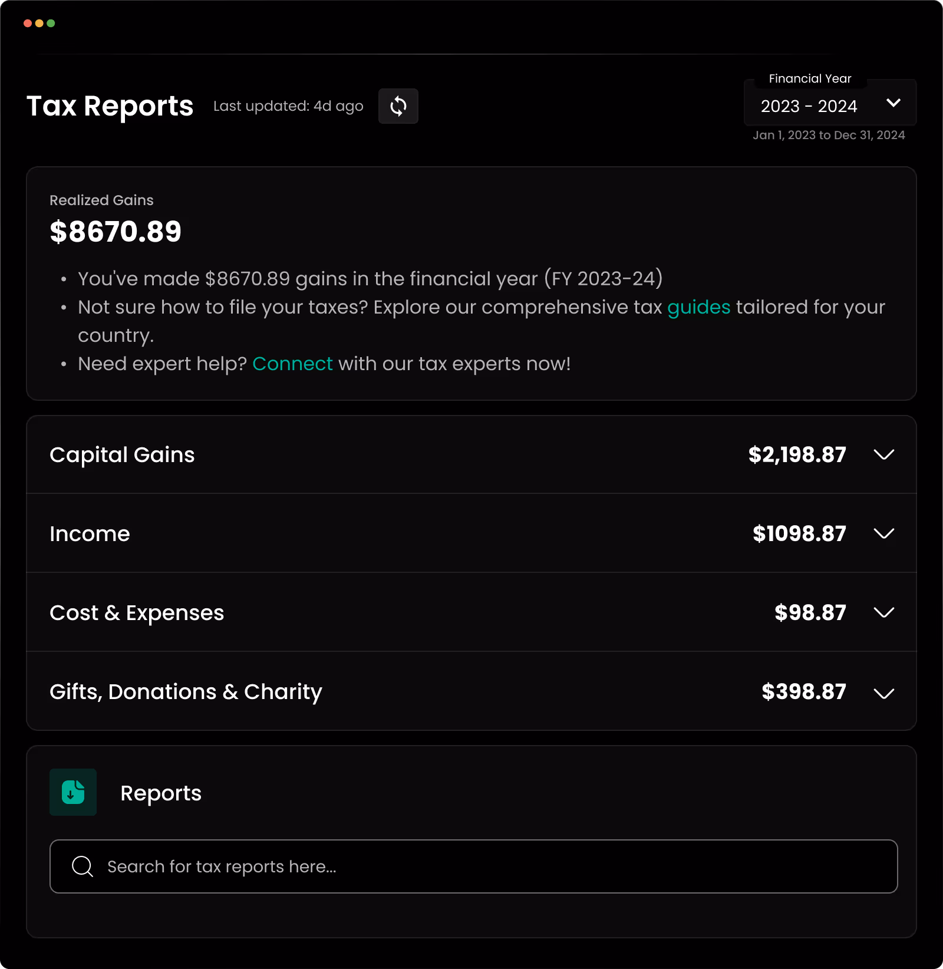The image size is (943, 969).
Task: Open the tax guides link
Action: 698,306
